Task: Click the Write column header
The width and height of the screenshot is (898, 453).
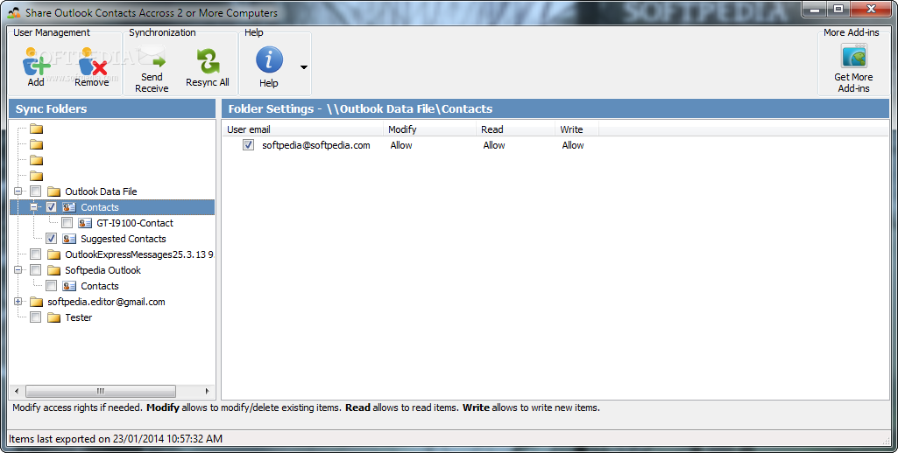Action: click(x=576, y=129)
